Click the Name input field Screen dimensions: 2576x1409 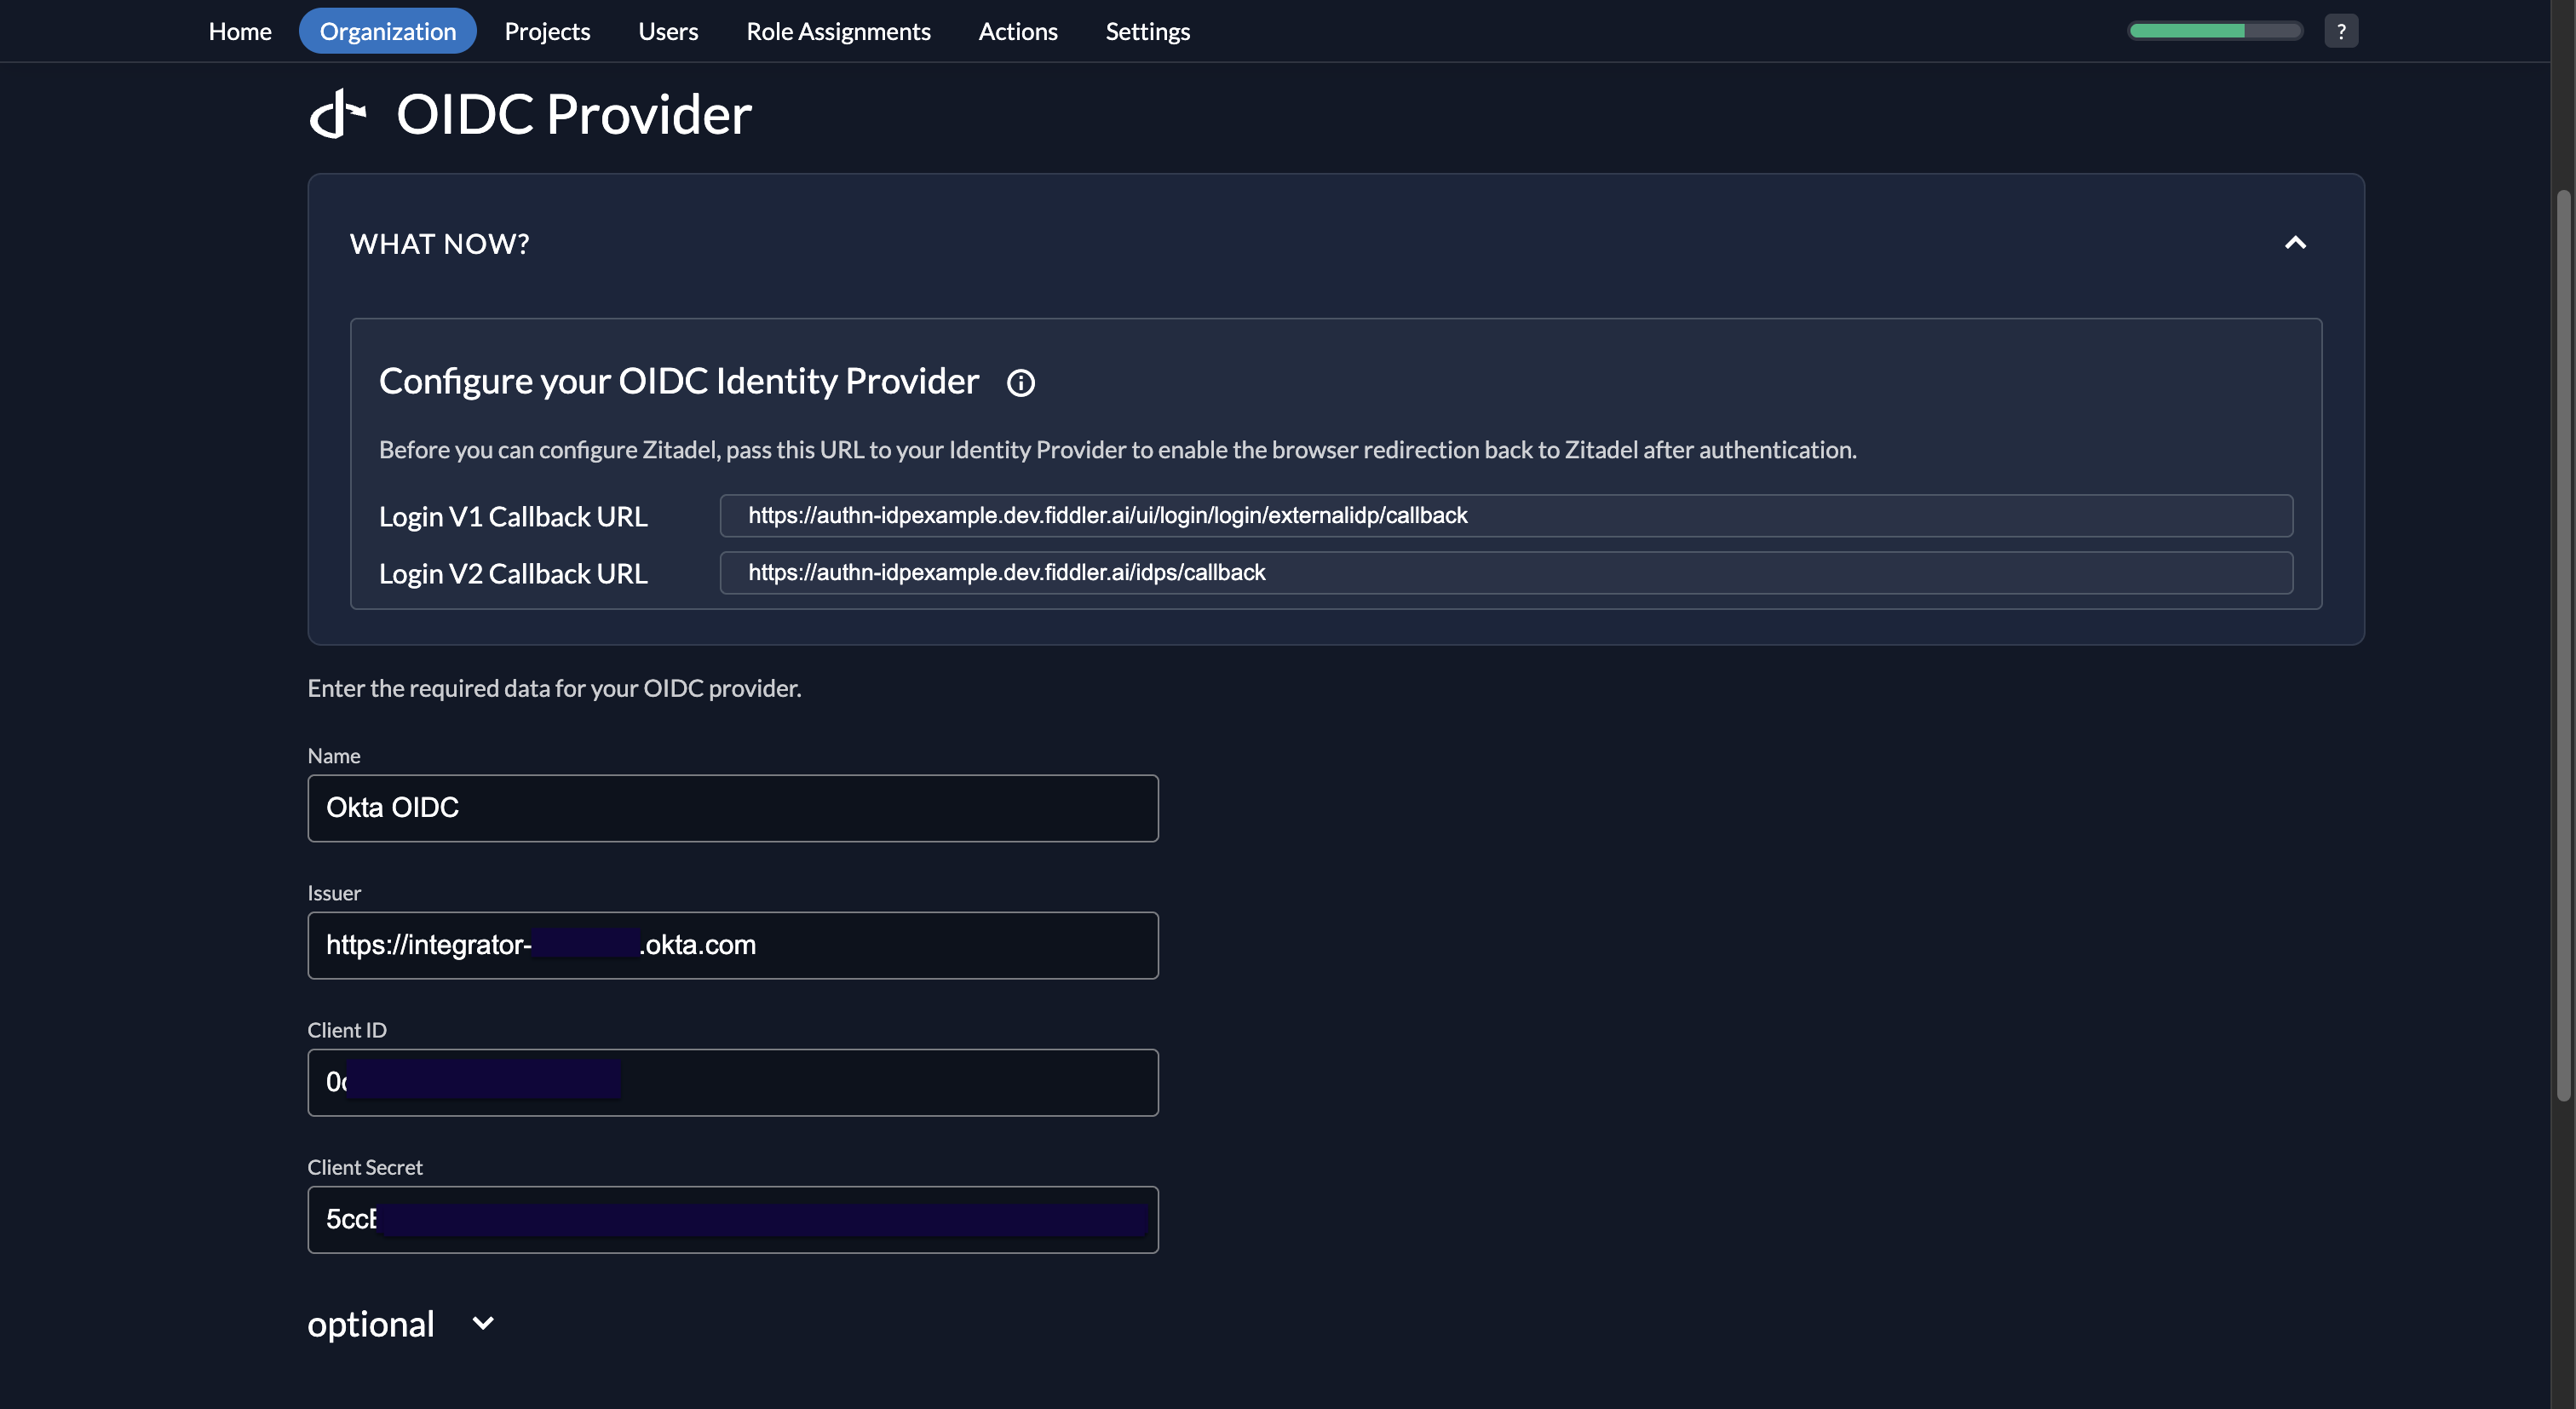pos(733,808)
